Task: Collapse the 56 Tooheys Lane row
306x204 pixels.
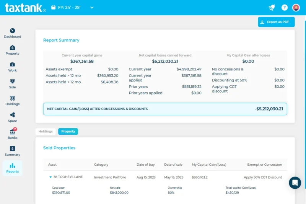Action: [x=50, y=177]
